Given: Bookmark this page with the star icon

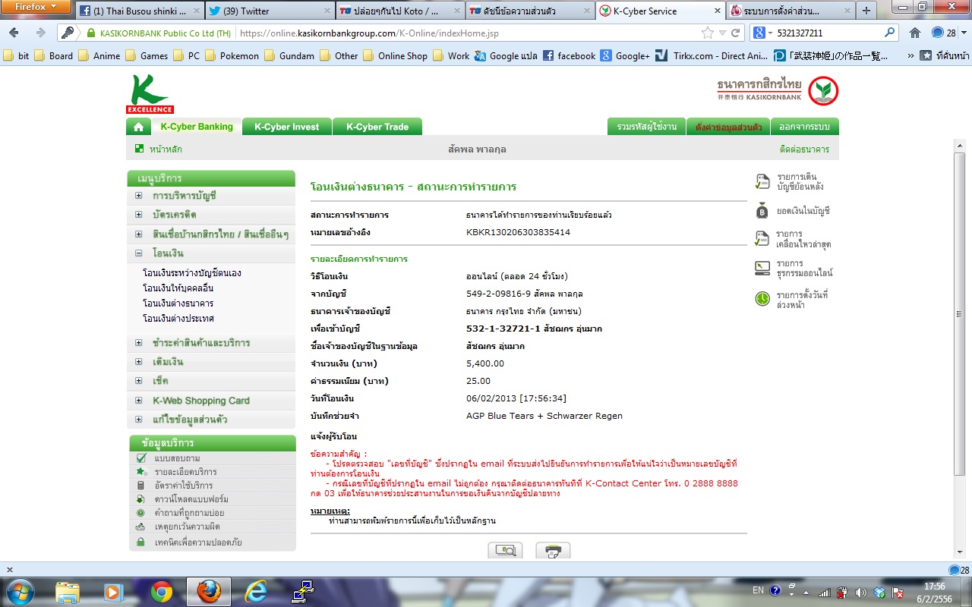Looking at the screenshot, I should (x=708, y=33).
